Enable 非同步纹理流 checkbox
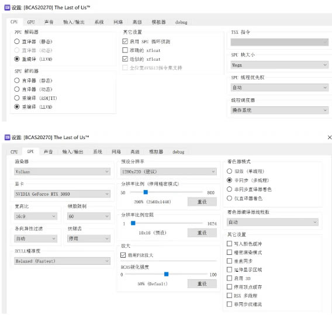This screenshot has width=332, height=315. tap(229, 304)
